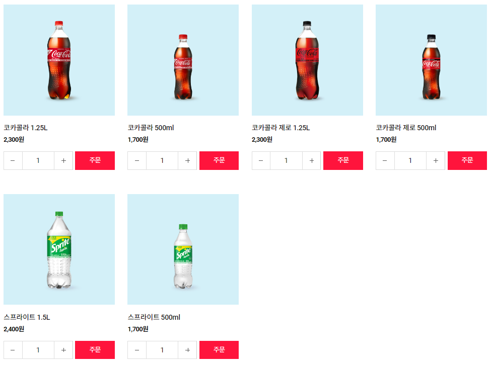Increase quantity for 코카콜라 제로 500ml
491x365 pixels.
[x=435, y=160]
